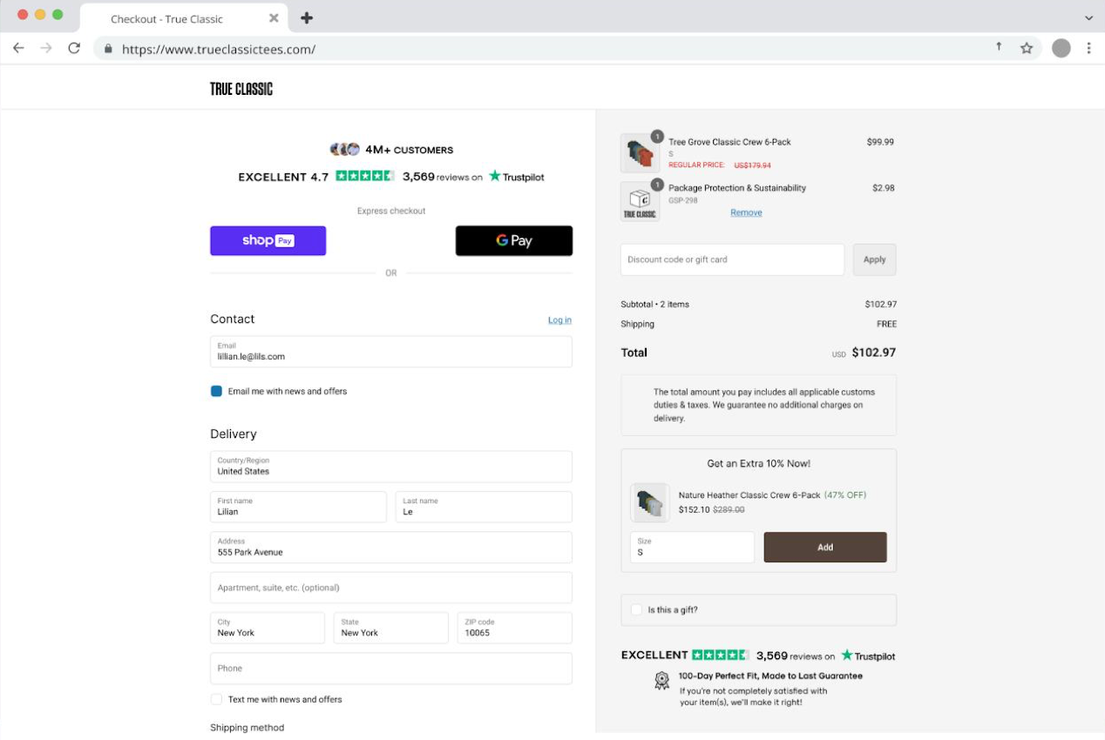Check the Is this a gift? box
Screen dimensions: 1105x740
636,610
